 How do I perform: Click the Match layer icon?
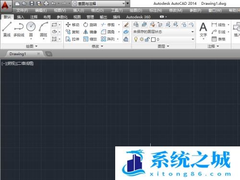coord(153,24)
